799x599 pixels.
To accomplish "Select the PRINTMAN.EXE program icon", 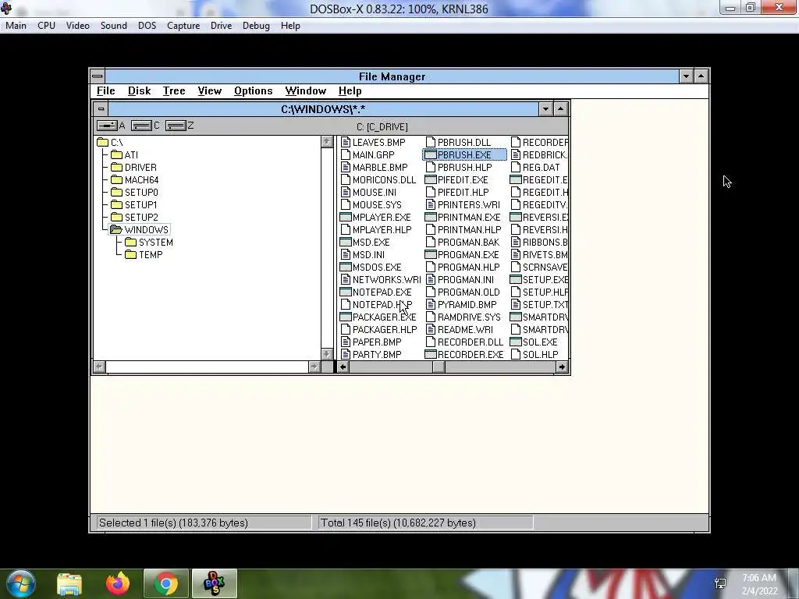I will 431,217.
